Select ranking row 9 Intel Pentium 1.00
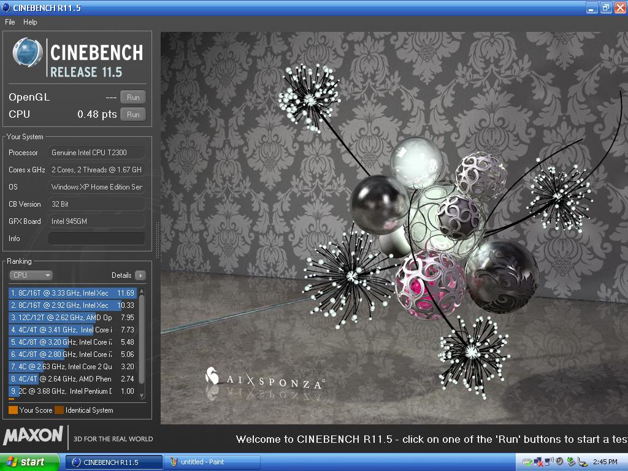This screenshot has height=471, width=628. 72,391
